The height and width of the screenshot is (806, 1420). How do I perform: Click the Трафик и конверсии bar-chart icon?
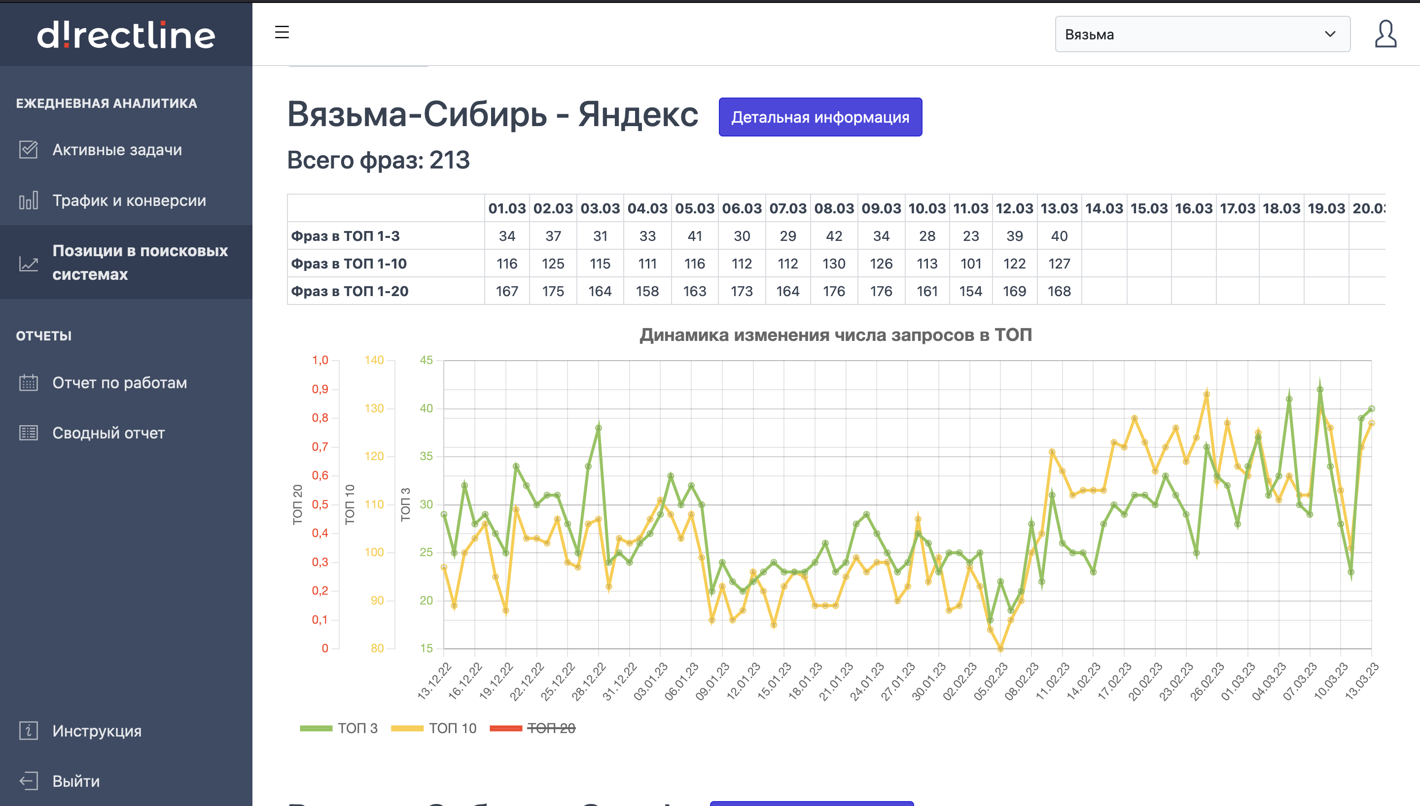tap(28, 201)
